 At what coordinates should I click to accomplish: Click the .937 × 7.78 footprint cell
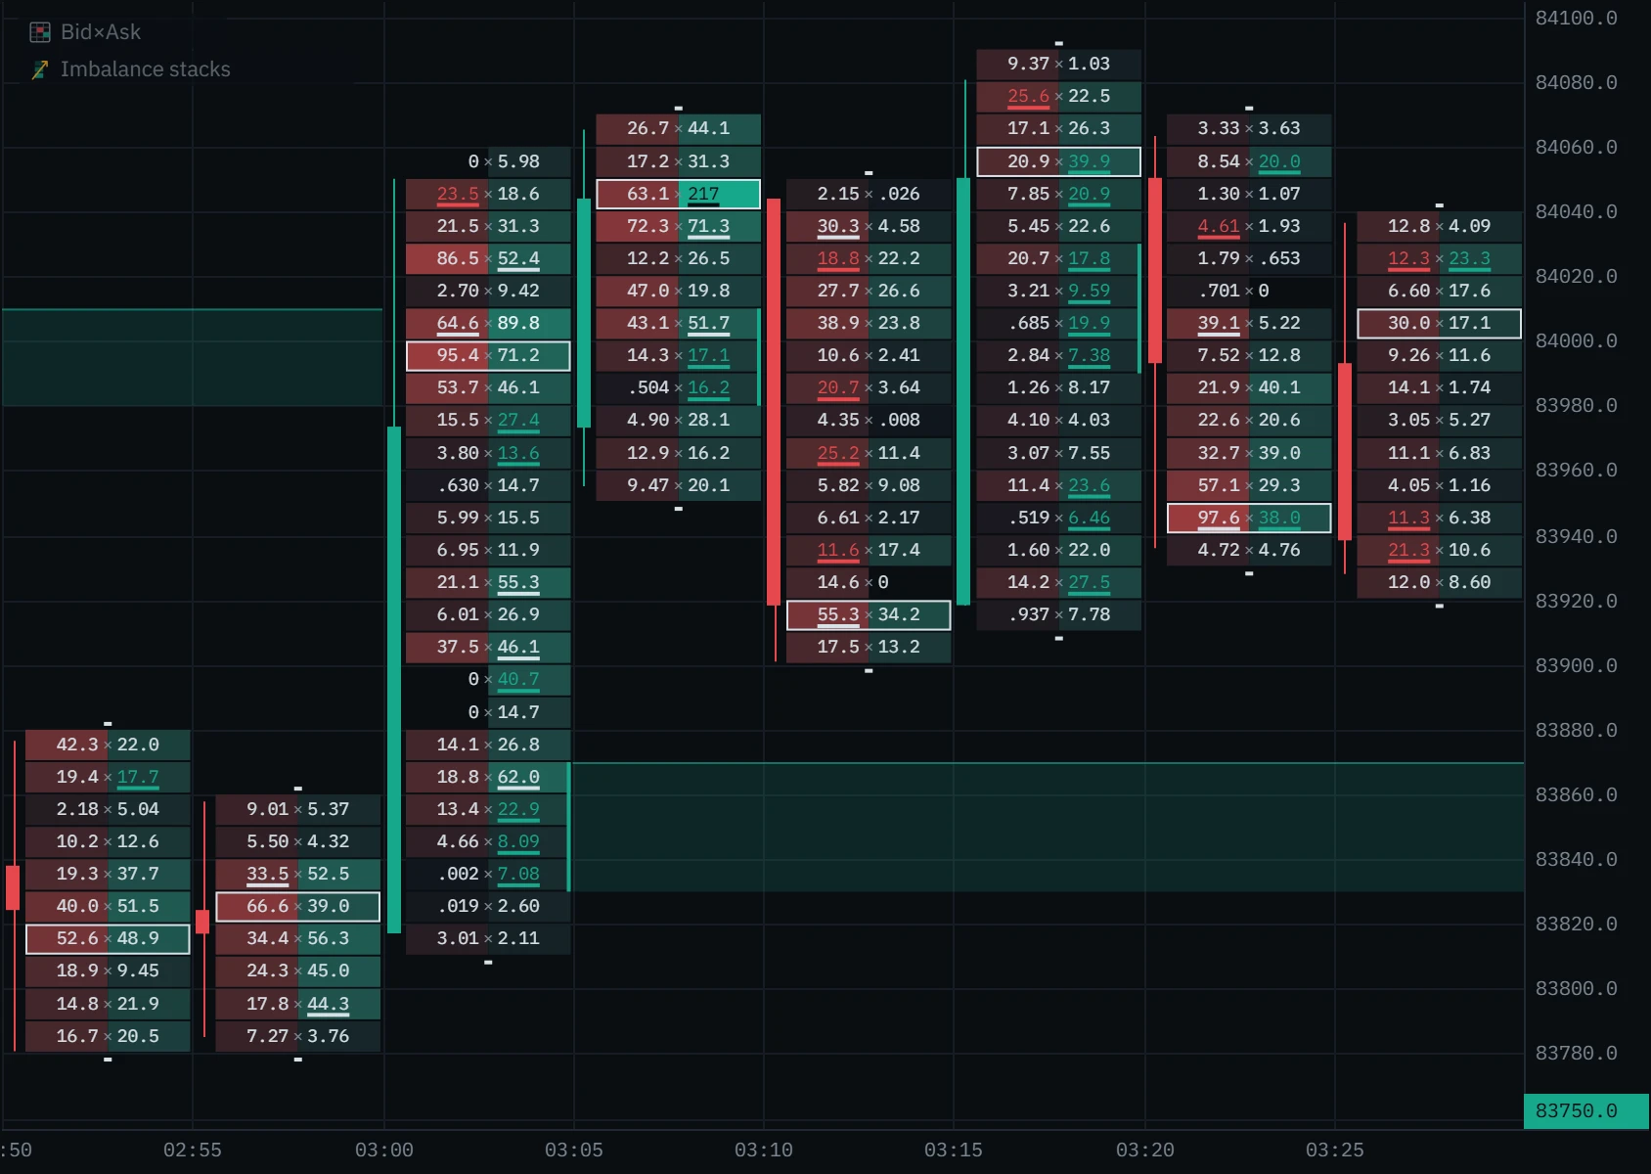1058,614
